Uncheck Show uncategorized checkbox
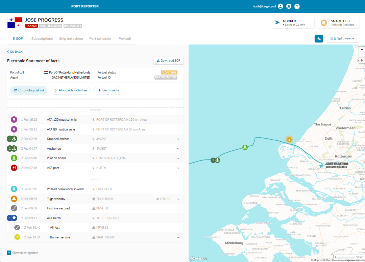This screenshot has height=262, width=365. click(x=9, y=253)
